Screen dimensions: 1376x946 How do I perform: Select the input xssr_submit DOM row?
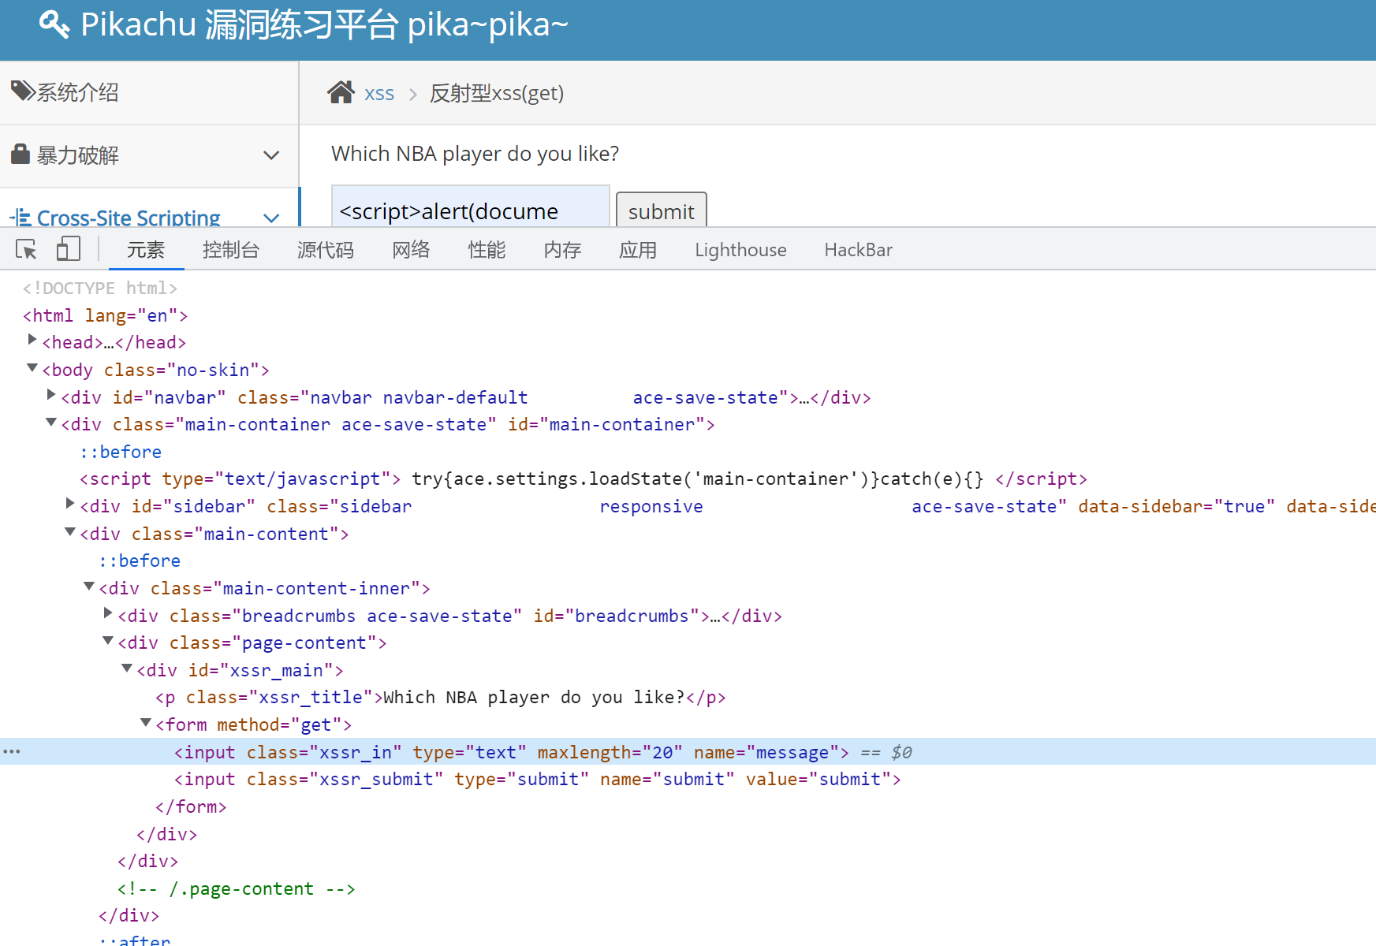[x=688, y=779]
